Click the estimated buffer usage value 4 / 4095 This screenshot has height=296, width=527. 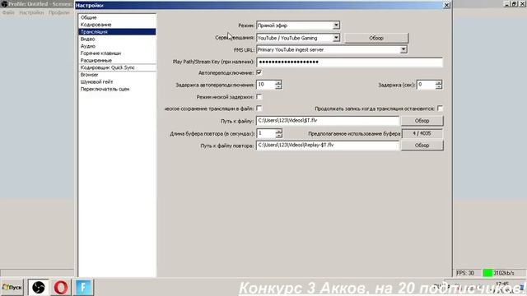(422, 133)
